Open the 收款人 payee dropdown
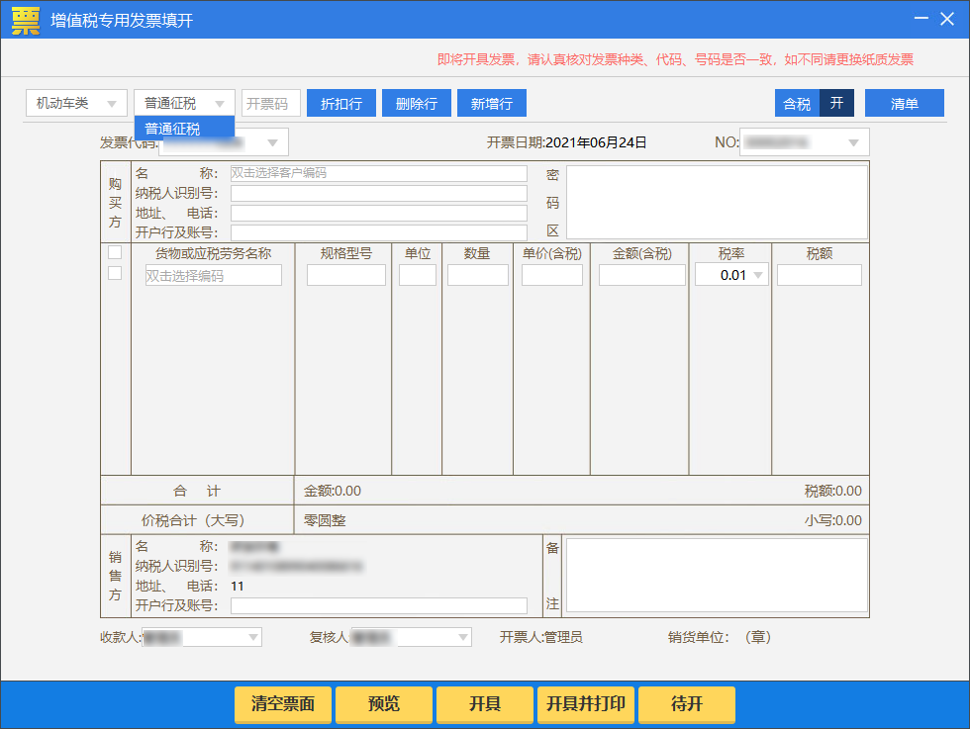The width and height of the screenshot is (970, 729). [253, 637]
